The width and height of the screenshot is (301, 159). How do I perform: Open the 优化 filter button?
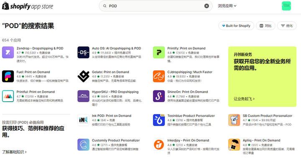(287, 26)
